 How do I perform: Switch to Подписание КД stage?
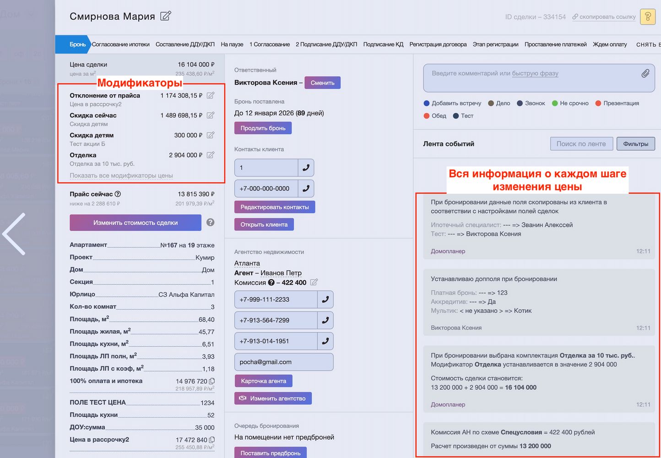(x=383, y=44)
